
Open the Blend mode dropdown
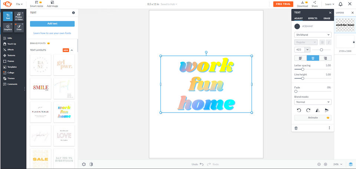(313, 102)
